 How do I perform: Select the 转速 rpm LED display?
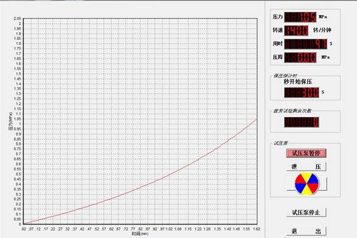(296, 30)
